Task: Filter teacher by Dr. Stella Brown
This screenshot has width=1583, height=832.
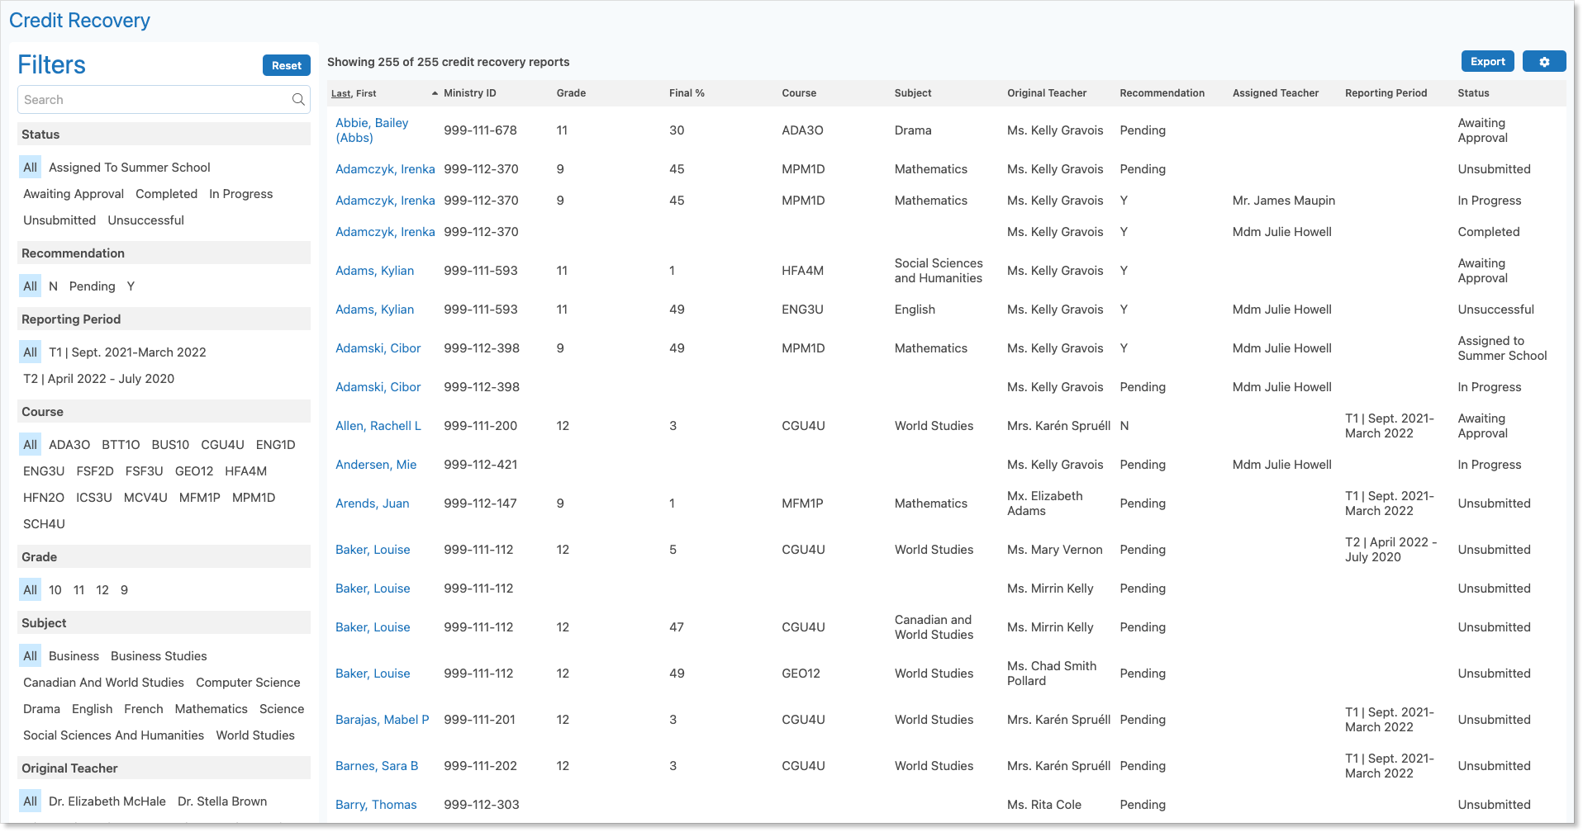Action: tap(222, 801)
